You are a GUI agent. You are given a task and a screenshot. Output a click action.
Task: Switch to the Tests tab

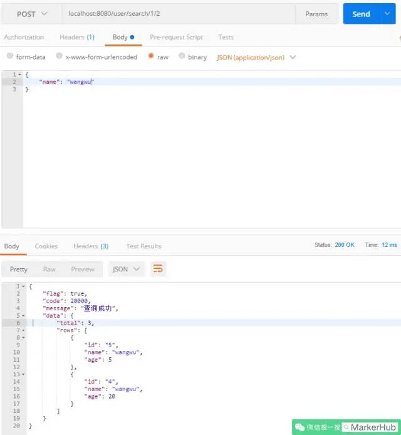point(226,37)
